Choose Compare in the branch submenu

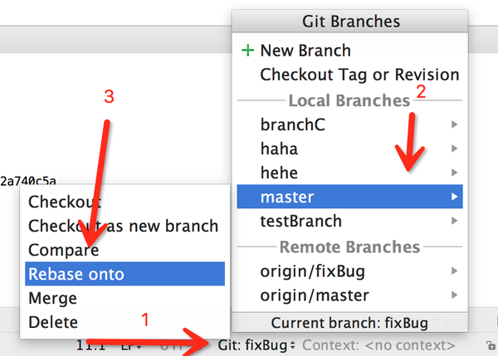pos(63,250)
